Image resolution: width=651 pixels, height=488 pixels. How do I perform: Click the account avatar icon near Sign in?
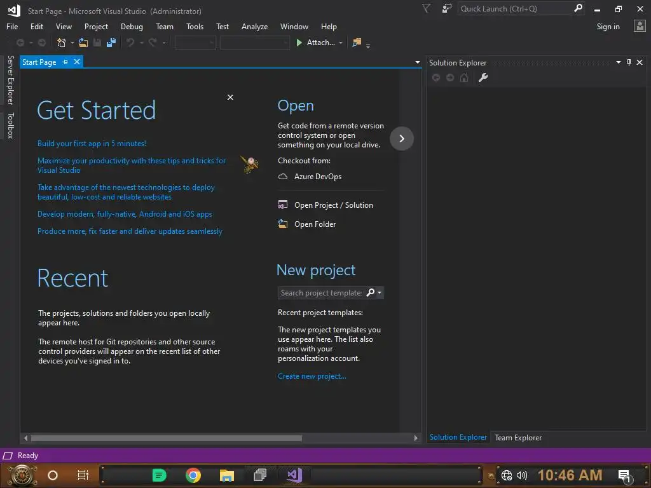[640, 26]
